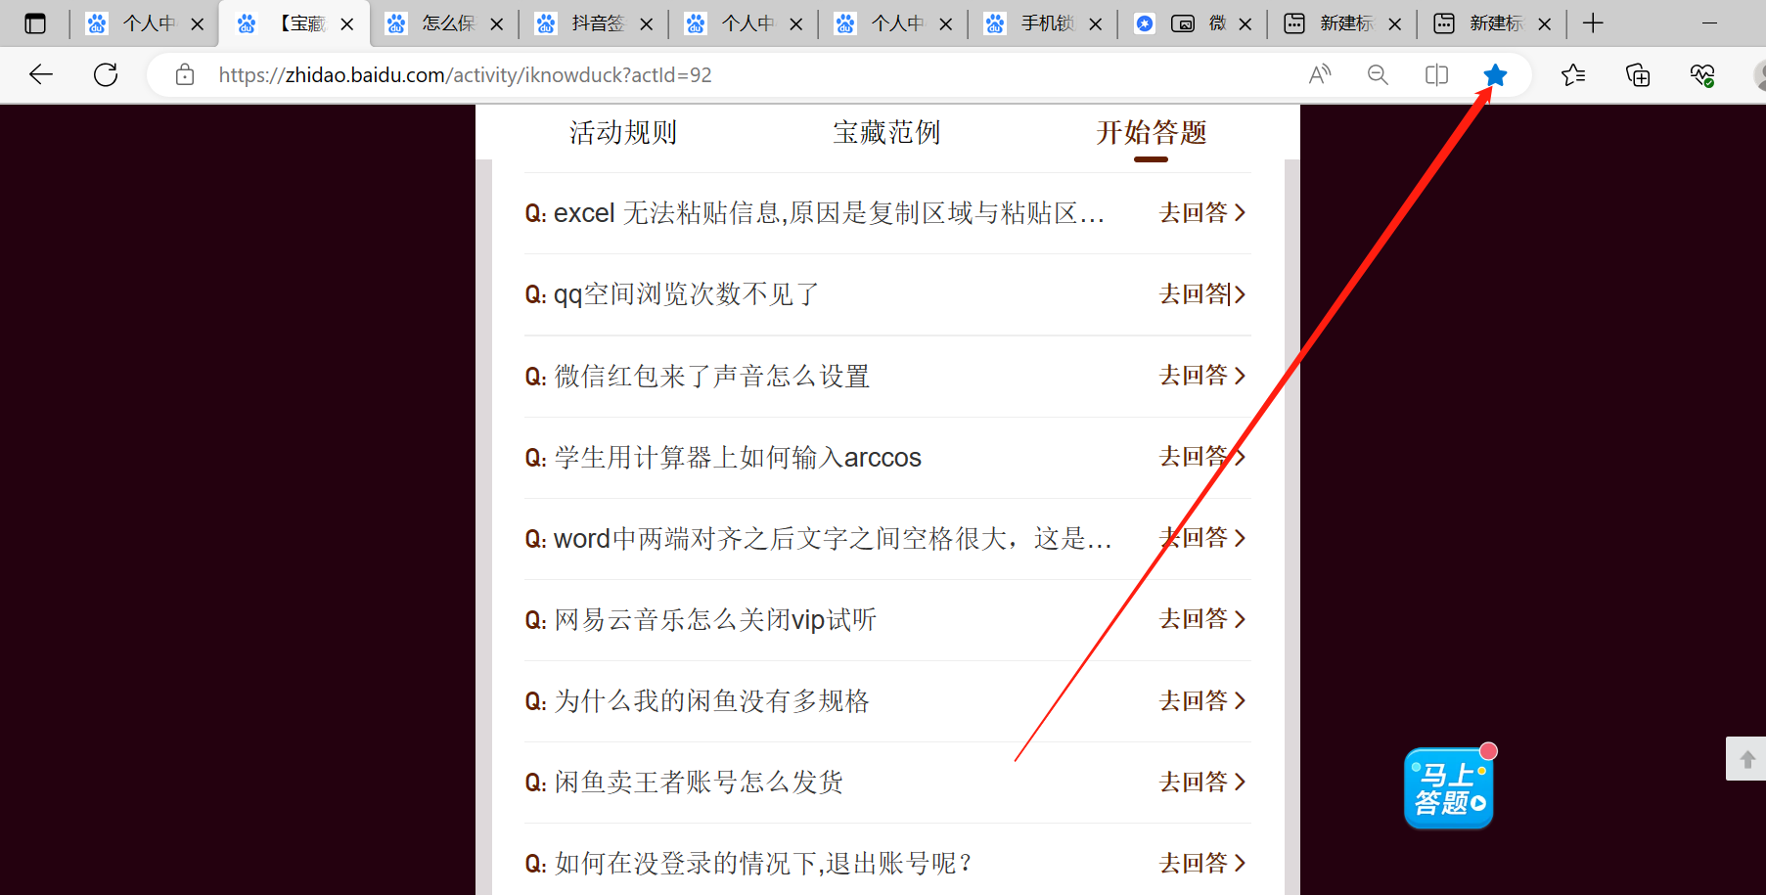Open question 'qq空间浏览次数不见了'
Image resolution: width=1766 pixels, height=895 pixels.
(671, 293)
